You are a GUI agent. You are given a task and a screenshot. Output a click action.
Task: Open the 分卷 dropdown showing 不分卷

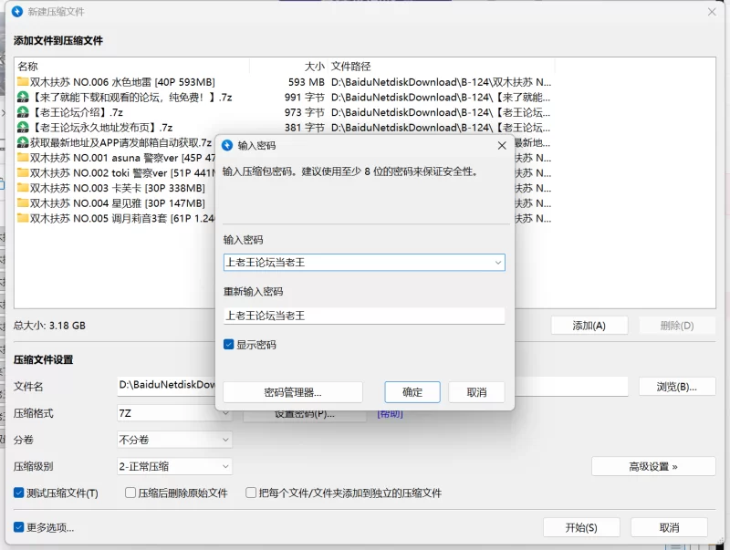coord(174,440)
